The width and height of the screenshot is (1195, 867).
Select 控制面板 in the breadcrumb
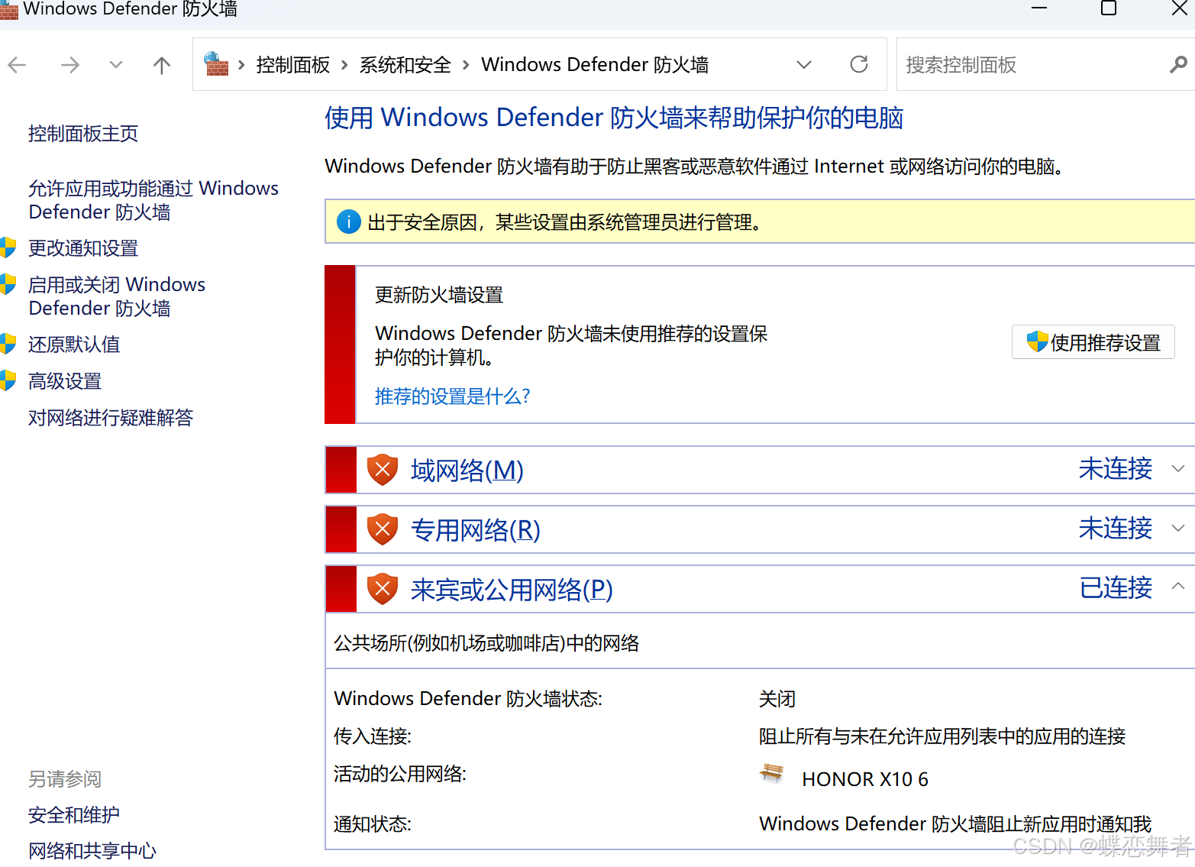click(293, 65)
